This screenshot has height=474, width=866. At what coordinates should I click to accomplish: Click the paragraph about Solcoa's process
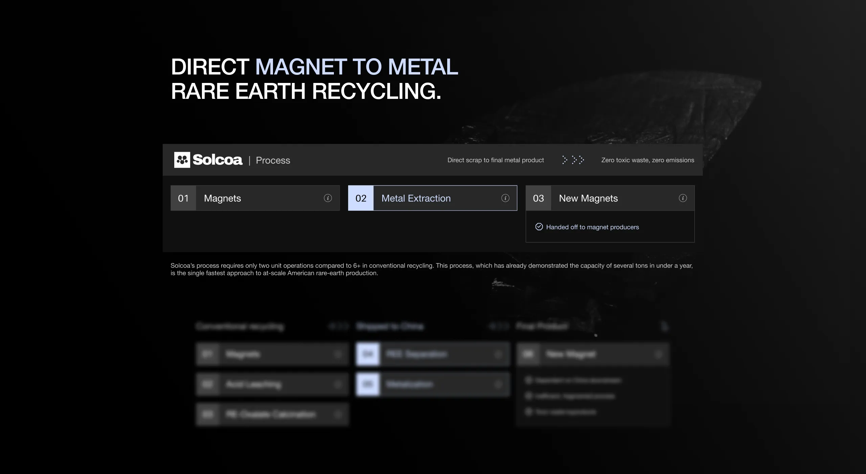(x=432, y=269)
